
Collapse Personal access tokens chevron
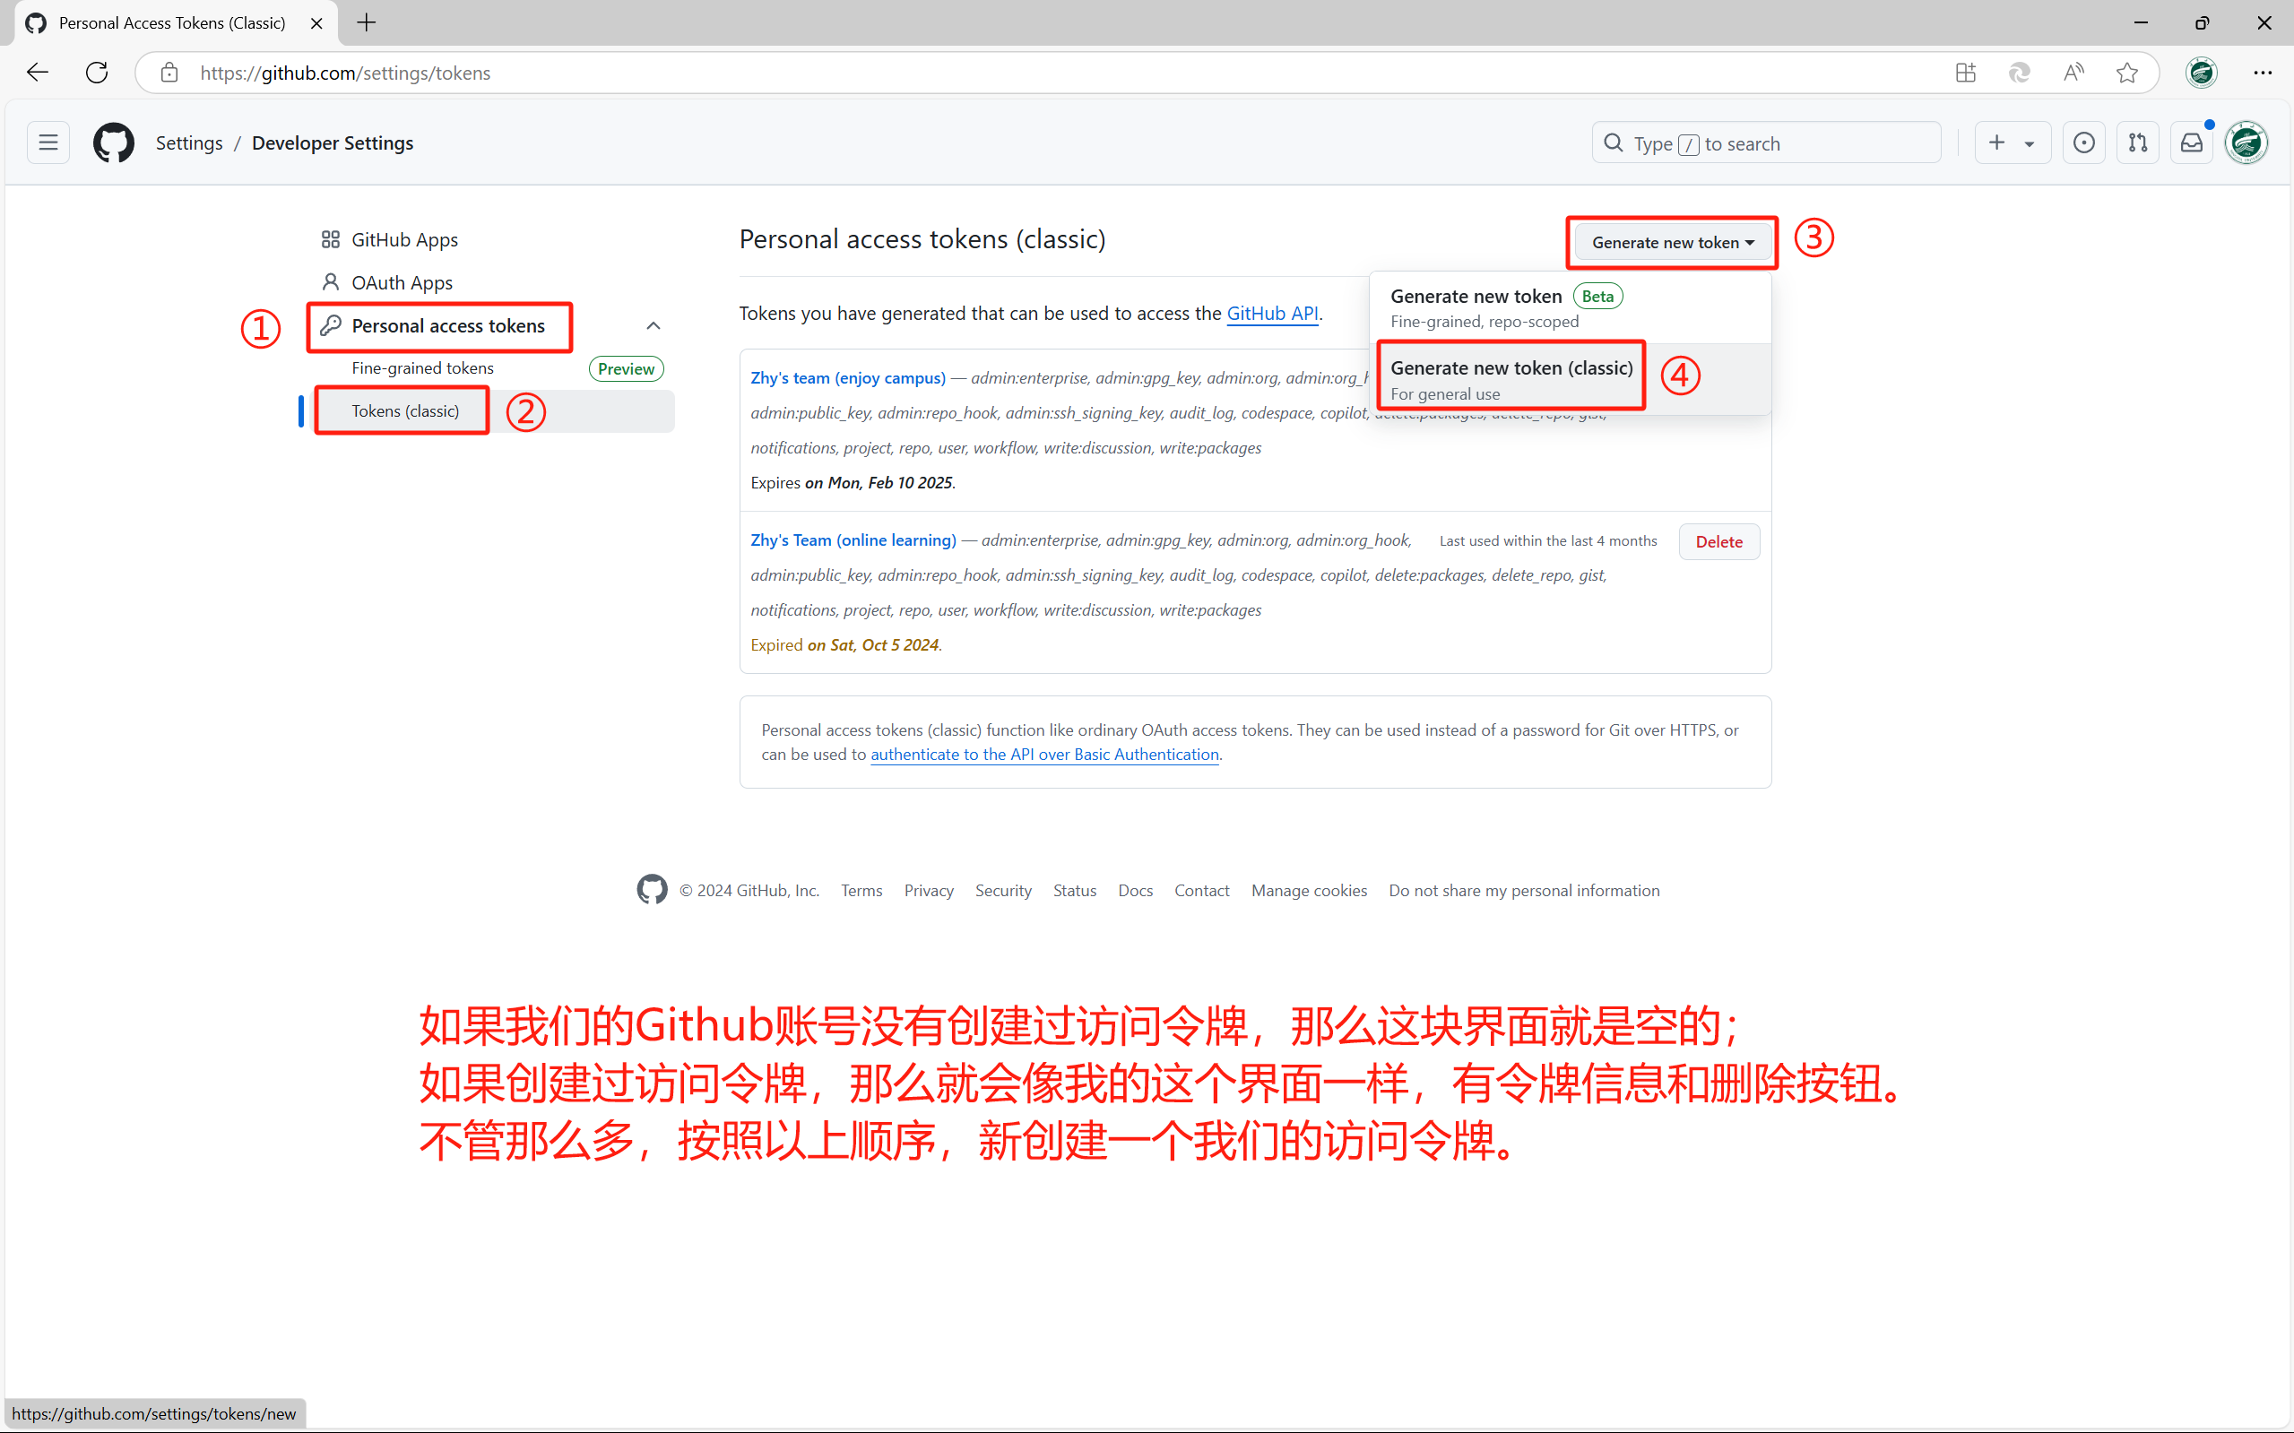pyautogui.click(x=654, y=326)
